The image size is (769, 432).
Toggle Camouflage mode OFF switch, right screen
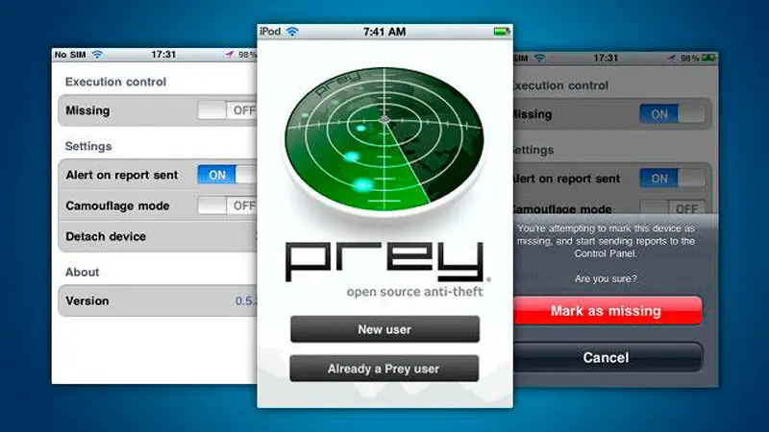pos(672,207)
